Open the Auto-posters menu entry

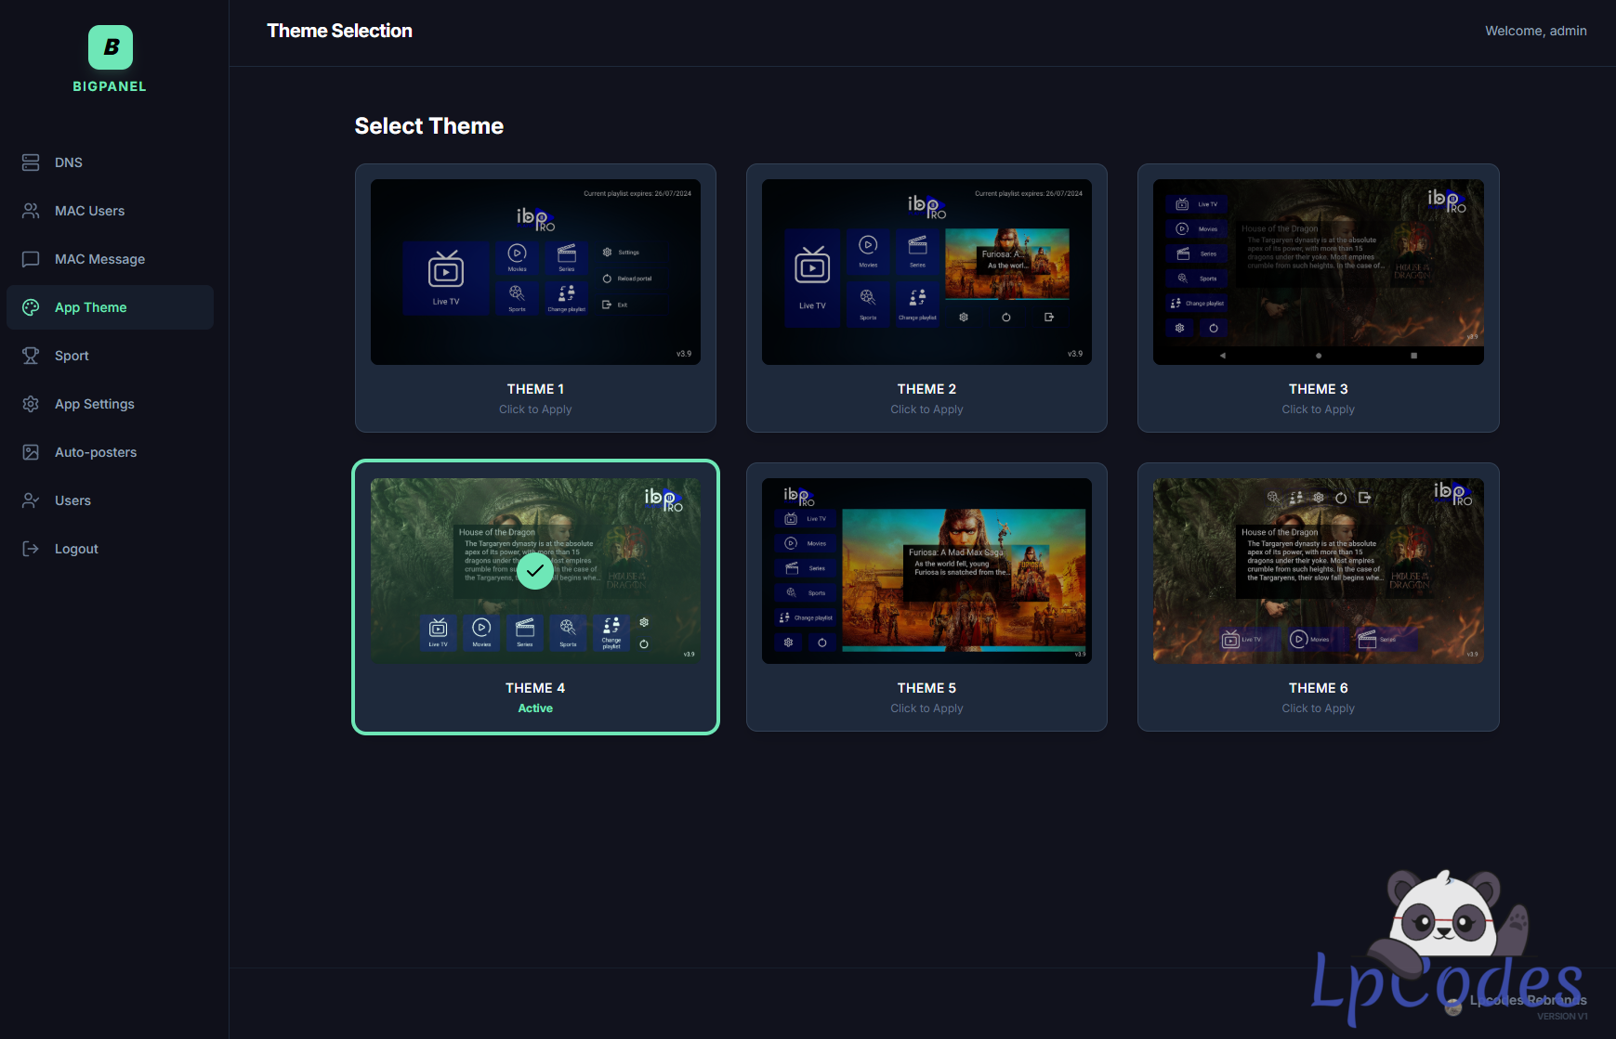click(x=96, y=452)
